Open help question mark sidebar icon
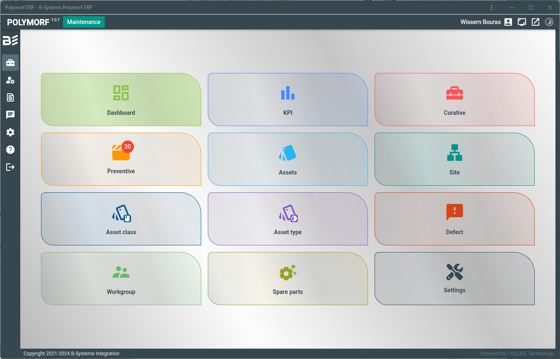 [x=10, y=150]
